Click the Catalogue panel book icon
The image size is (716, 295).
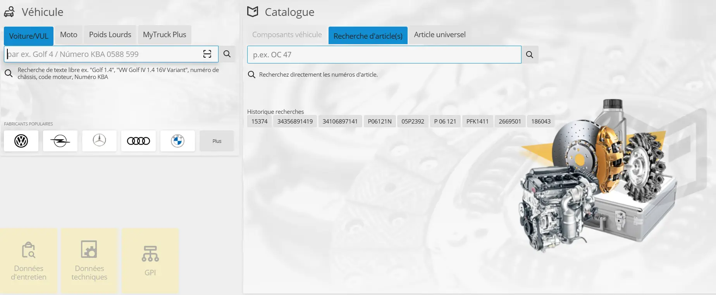coord(253,12)
